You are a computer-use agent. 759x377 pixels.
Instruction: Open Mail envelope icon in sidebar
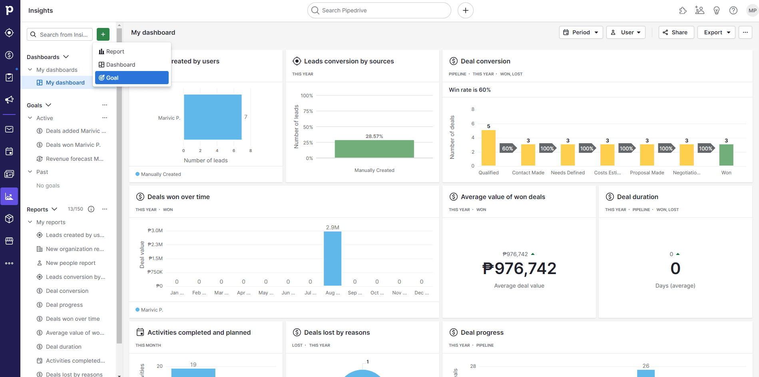tap(9, 129)
